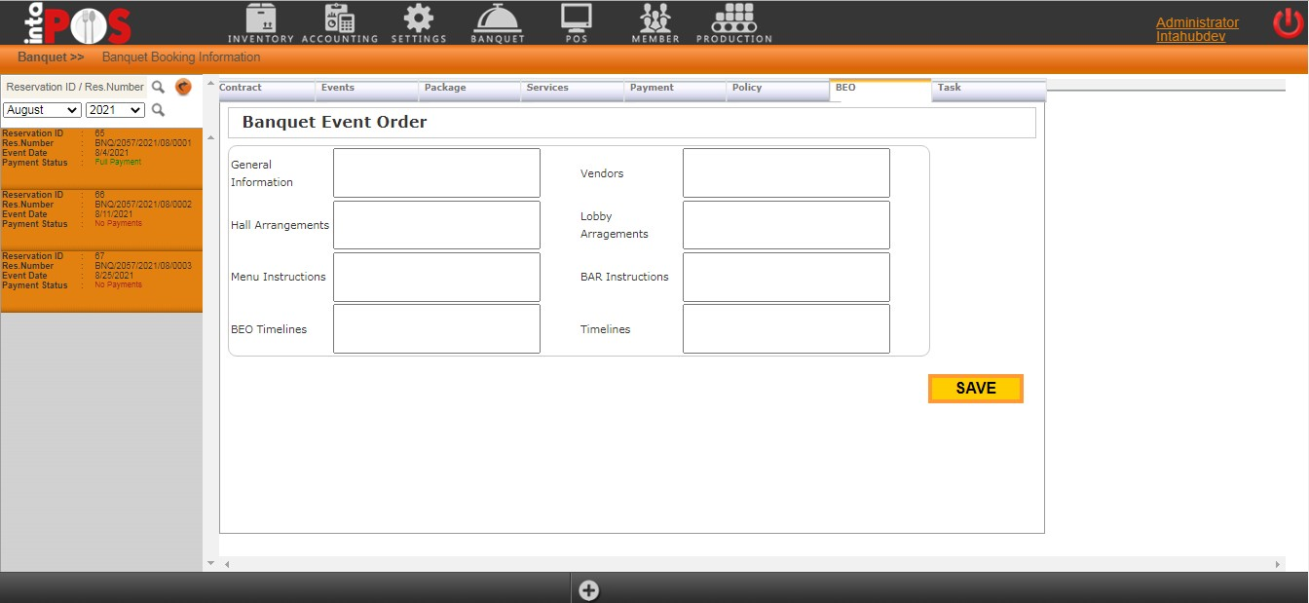This screenshot has width=1309, height=603.
Task: Open the 2021 year dropdown
Action: click(x=115, y=110)
